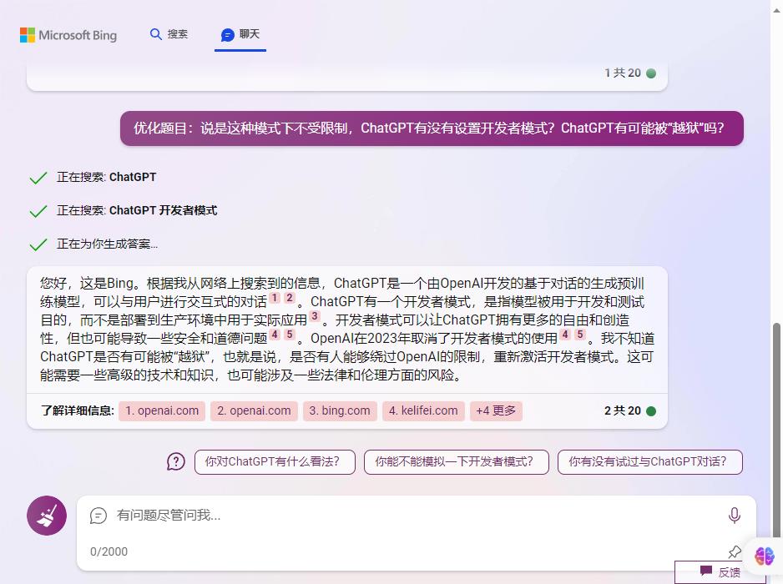This screenshot has height=584, width=783.
Task: Click the magnifier icon beside 搜索
Action: pos(156,34)
